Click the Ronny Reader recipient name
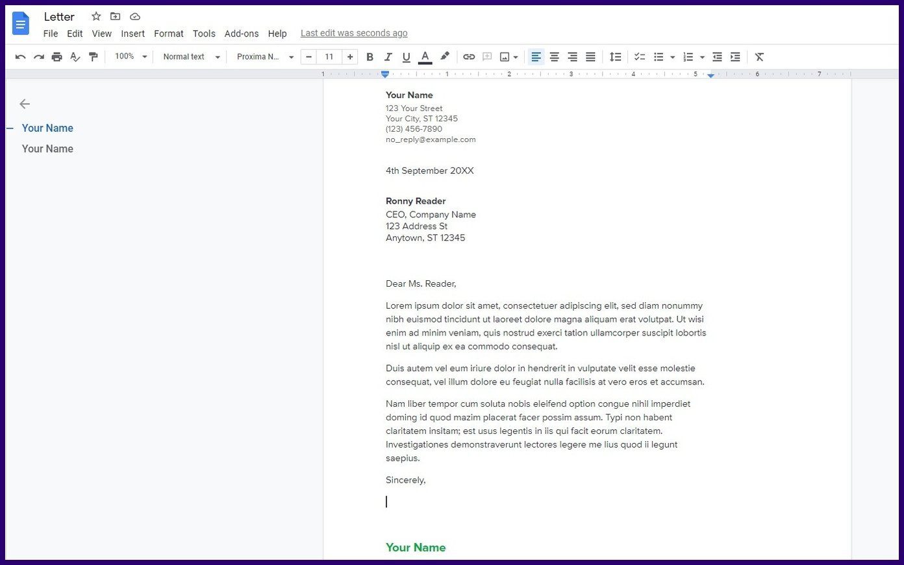Image resolution: width=904 pixels, height=565 pixels. point(416,201)
